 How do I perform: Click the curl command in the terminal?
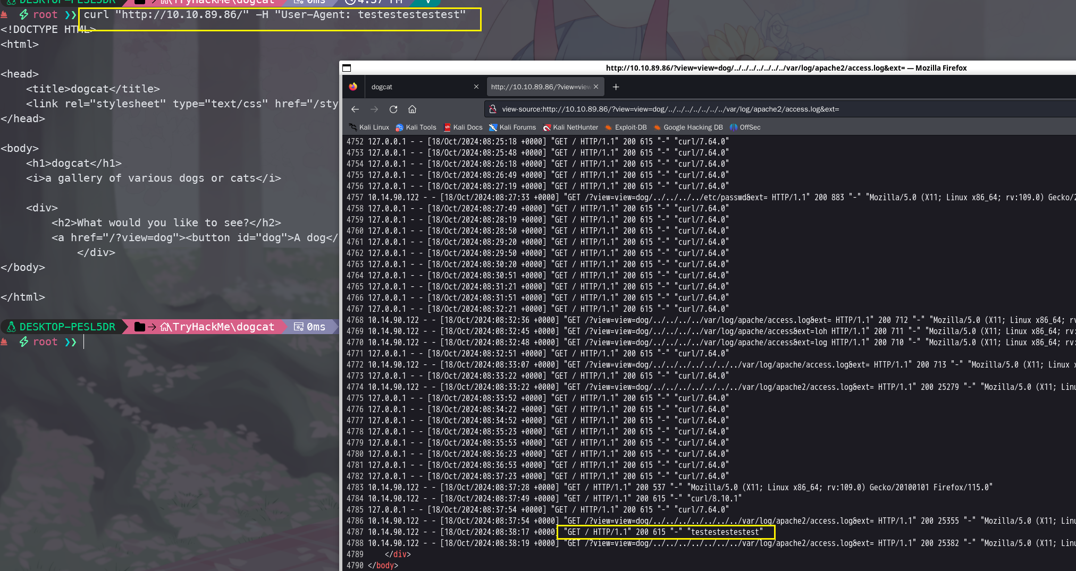[274, 15]
